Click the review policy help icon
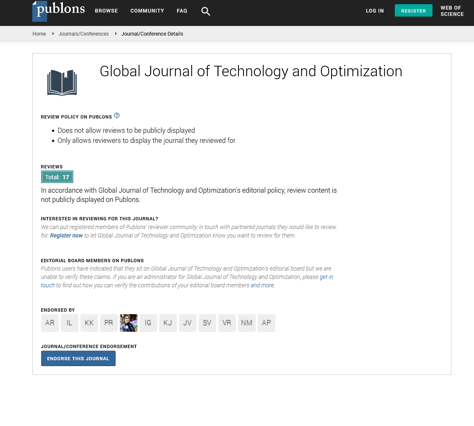 pyautogui.click(x=117, y=116)
